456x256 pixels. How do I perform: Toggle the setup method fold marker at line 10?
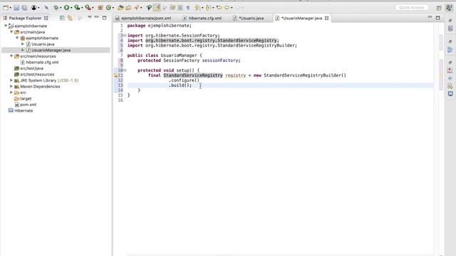pos(125,70)
